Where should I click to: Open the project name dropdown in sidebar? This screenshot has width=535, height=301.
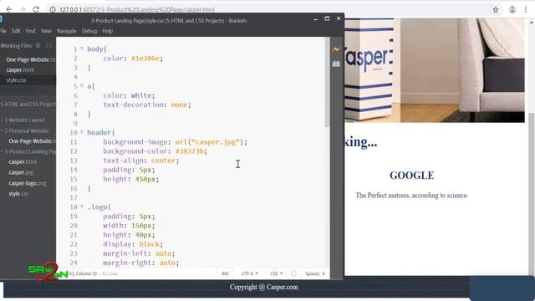point(28,105)
